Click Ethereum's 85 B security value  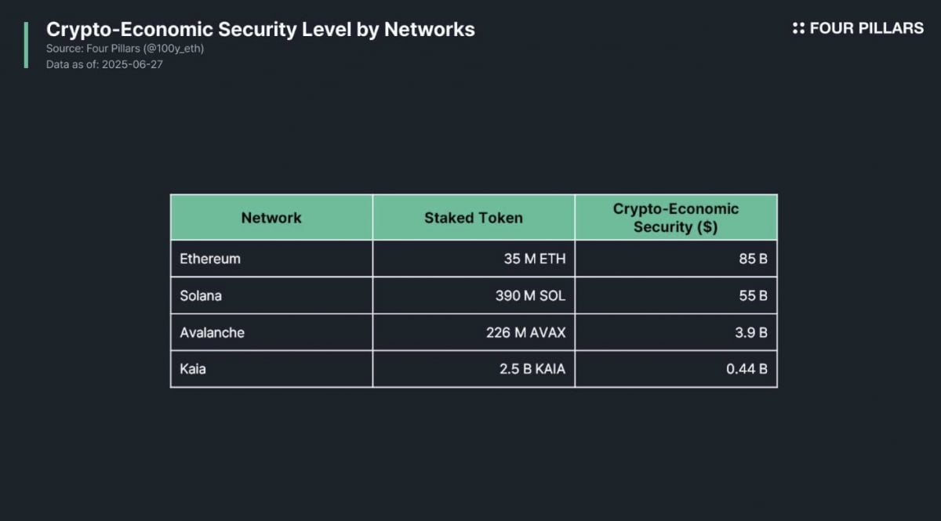pos(752,259)
